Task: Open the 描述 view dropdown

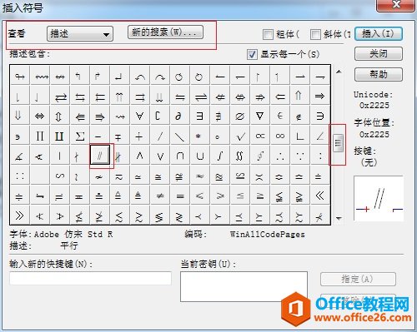Action: point(80,34)
